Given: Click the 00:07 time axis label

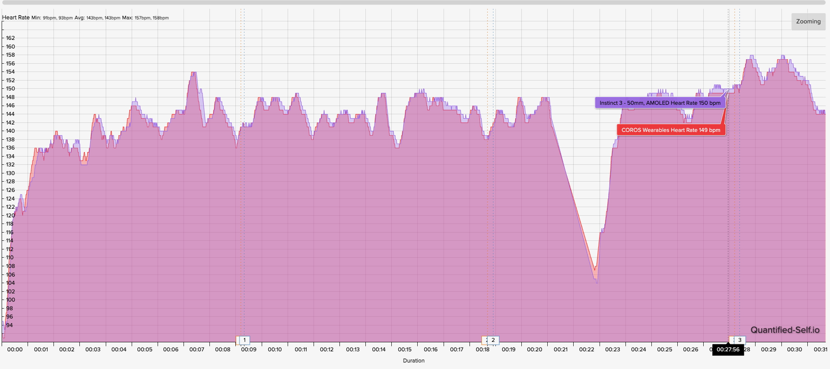Looking at the screenshot, I should click(197, 349).
